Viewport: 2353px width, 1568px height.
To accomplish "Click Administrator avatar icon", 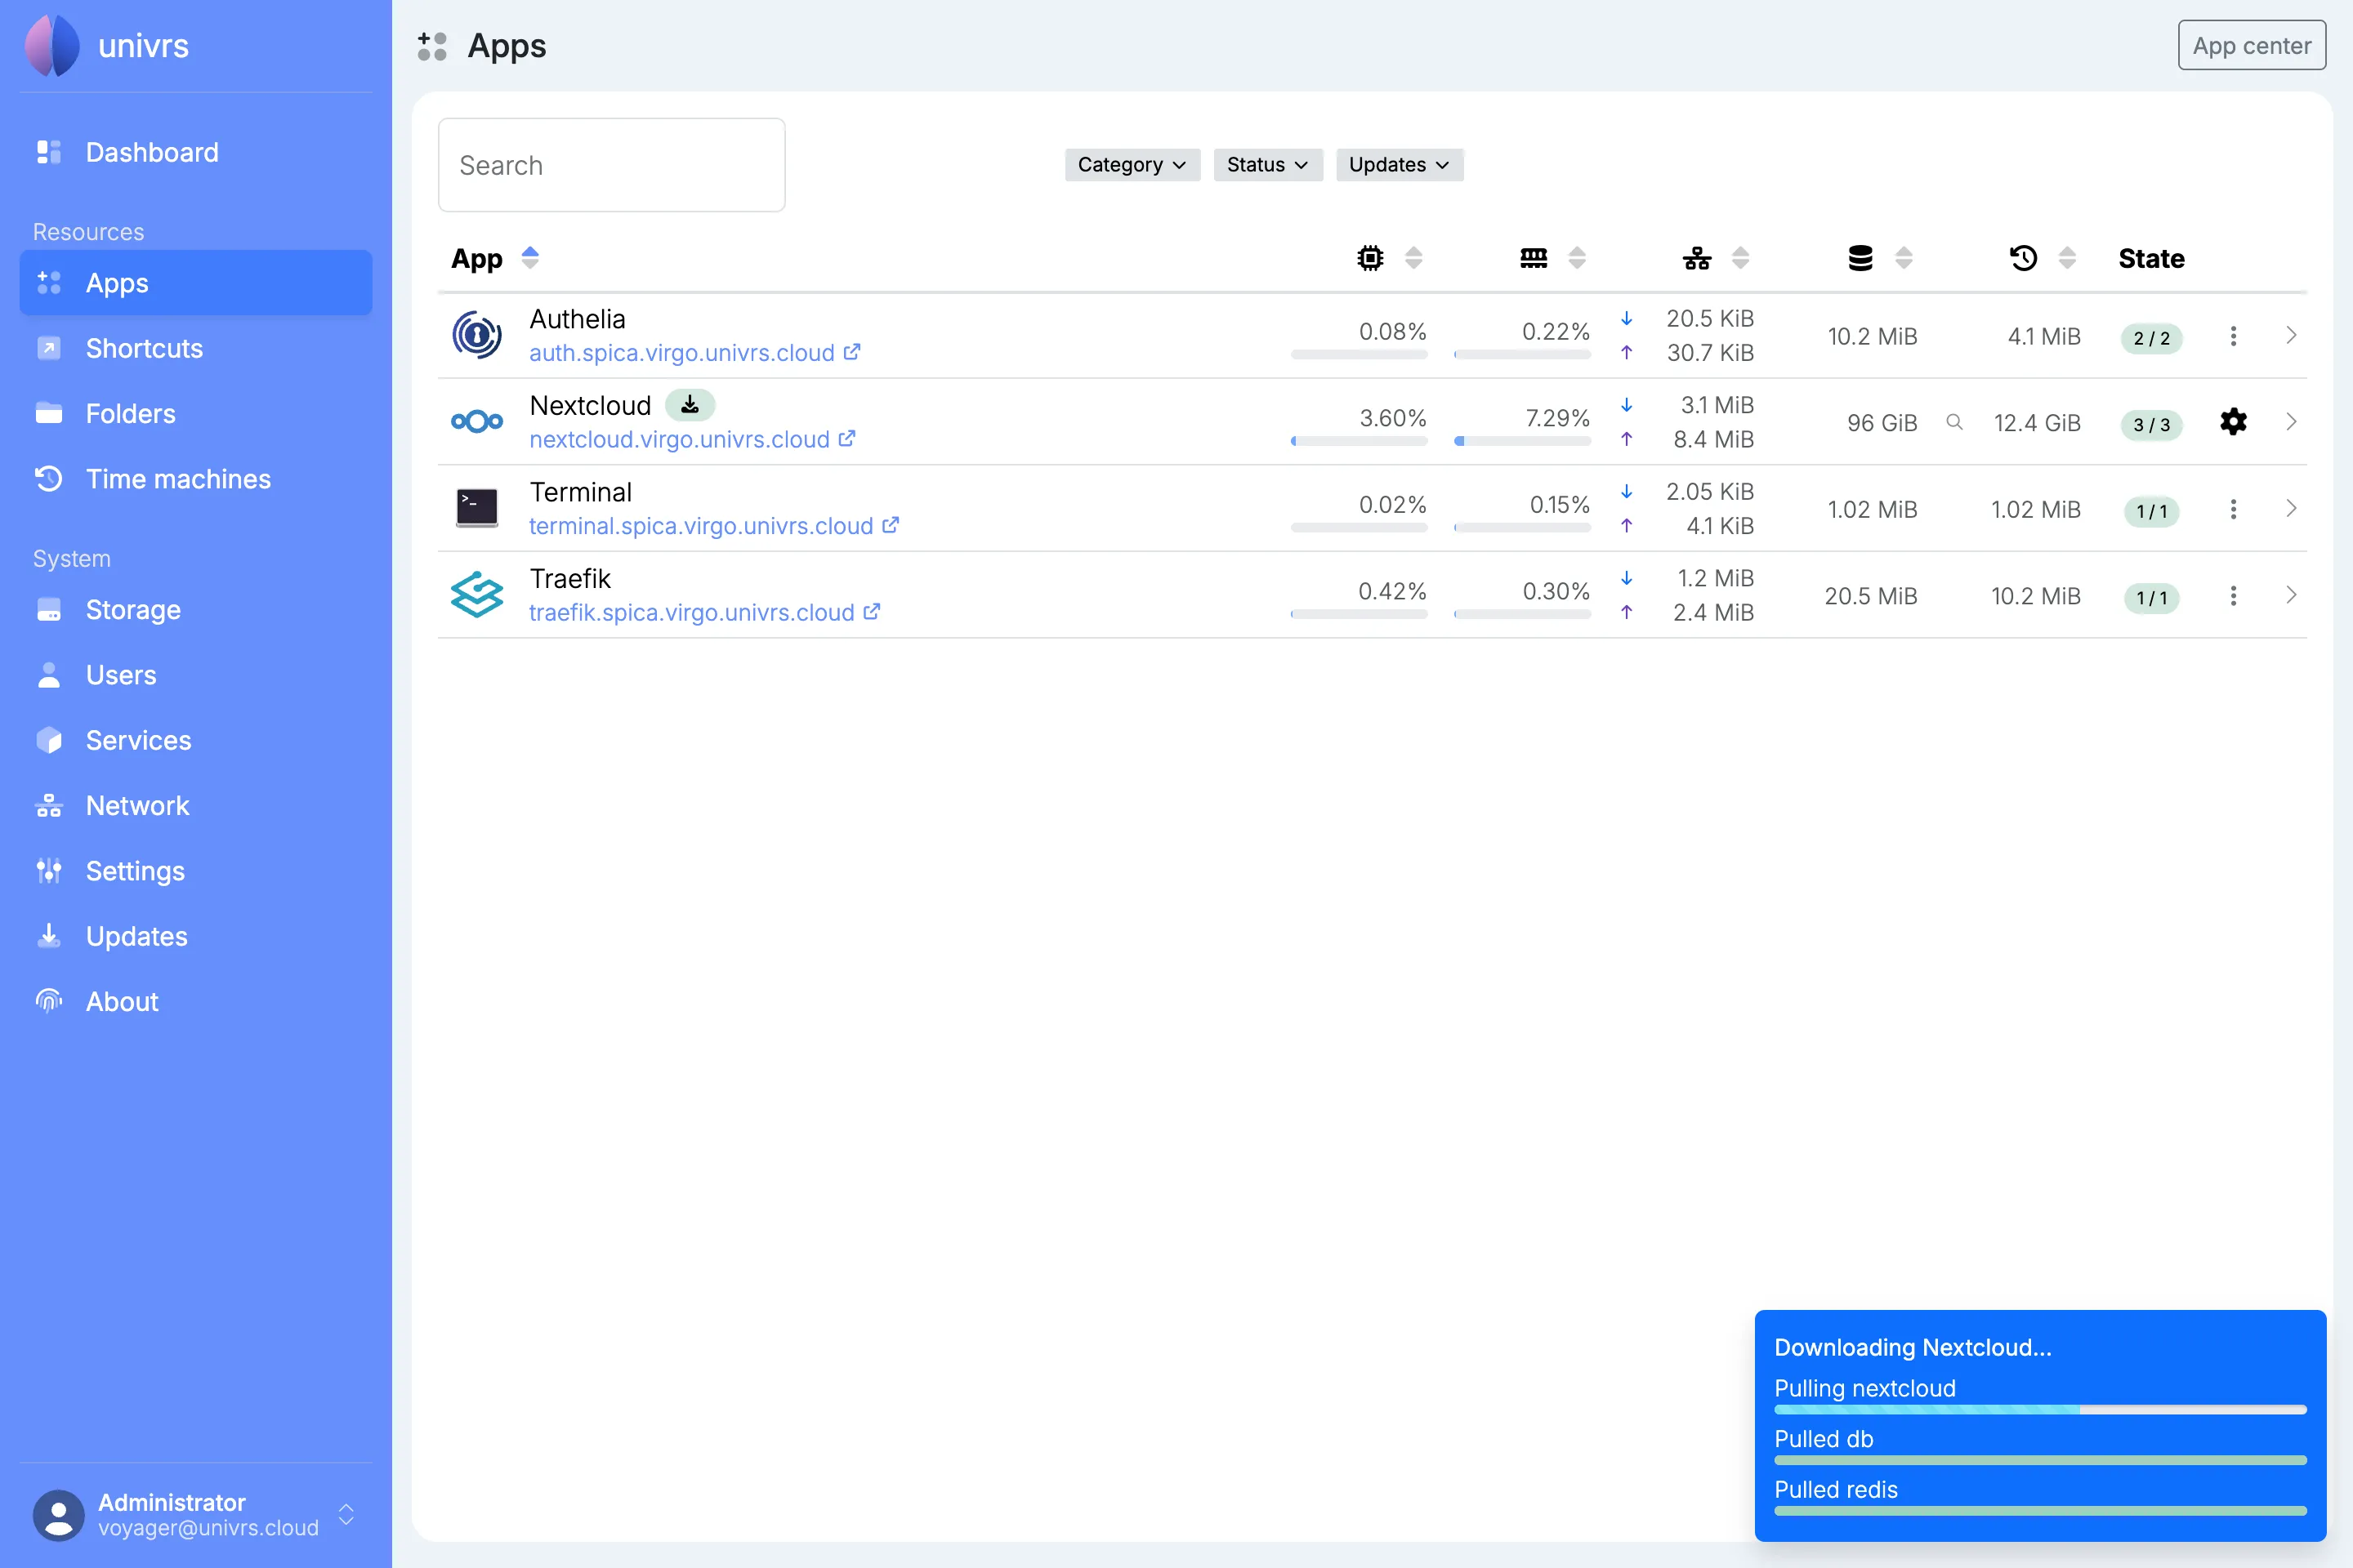I will [59, 1515].
